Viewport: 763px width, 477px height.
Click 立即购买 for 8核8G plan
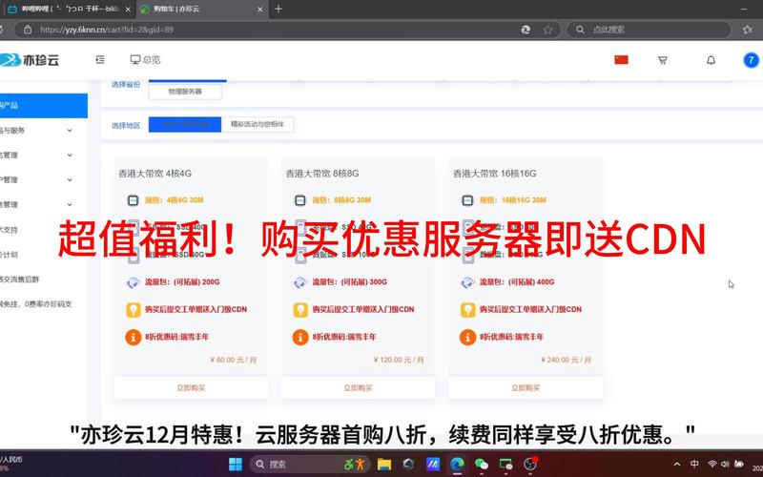click(359, 387)
